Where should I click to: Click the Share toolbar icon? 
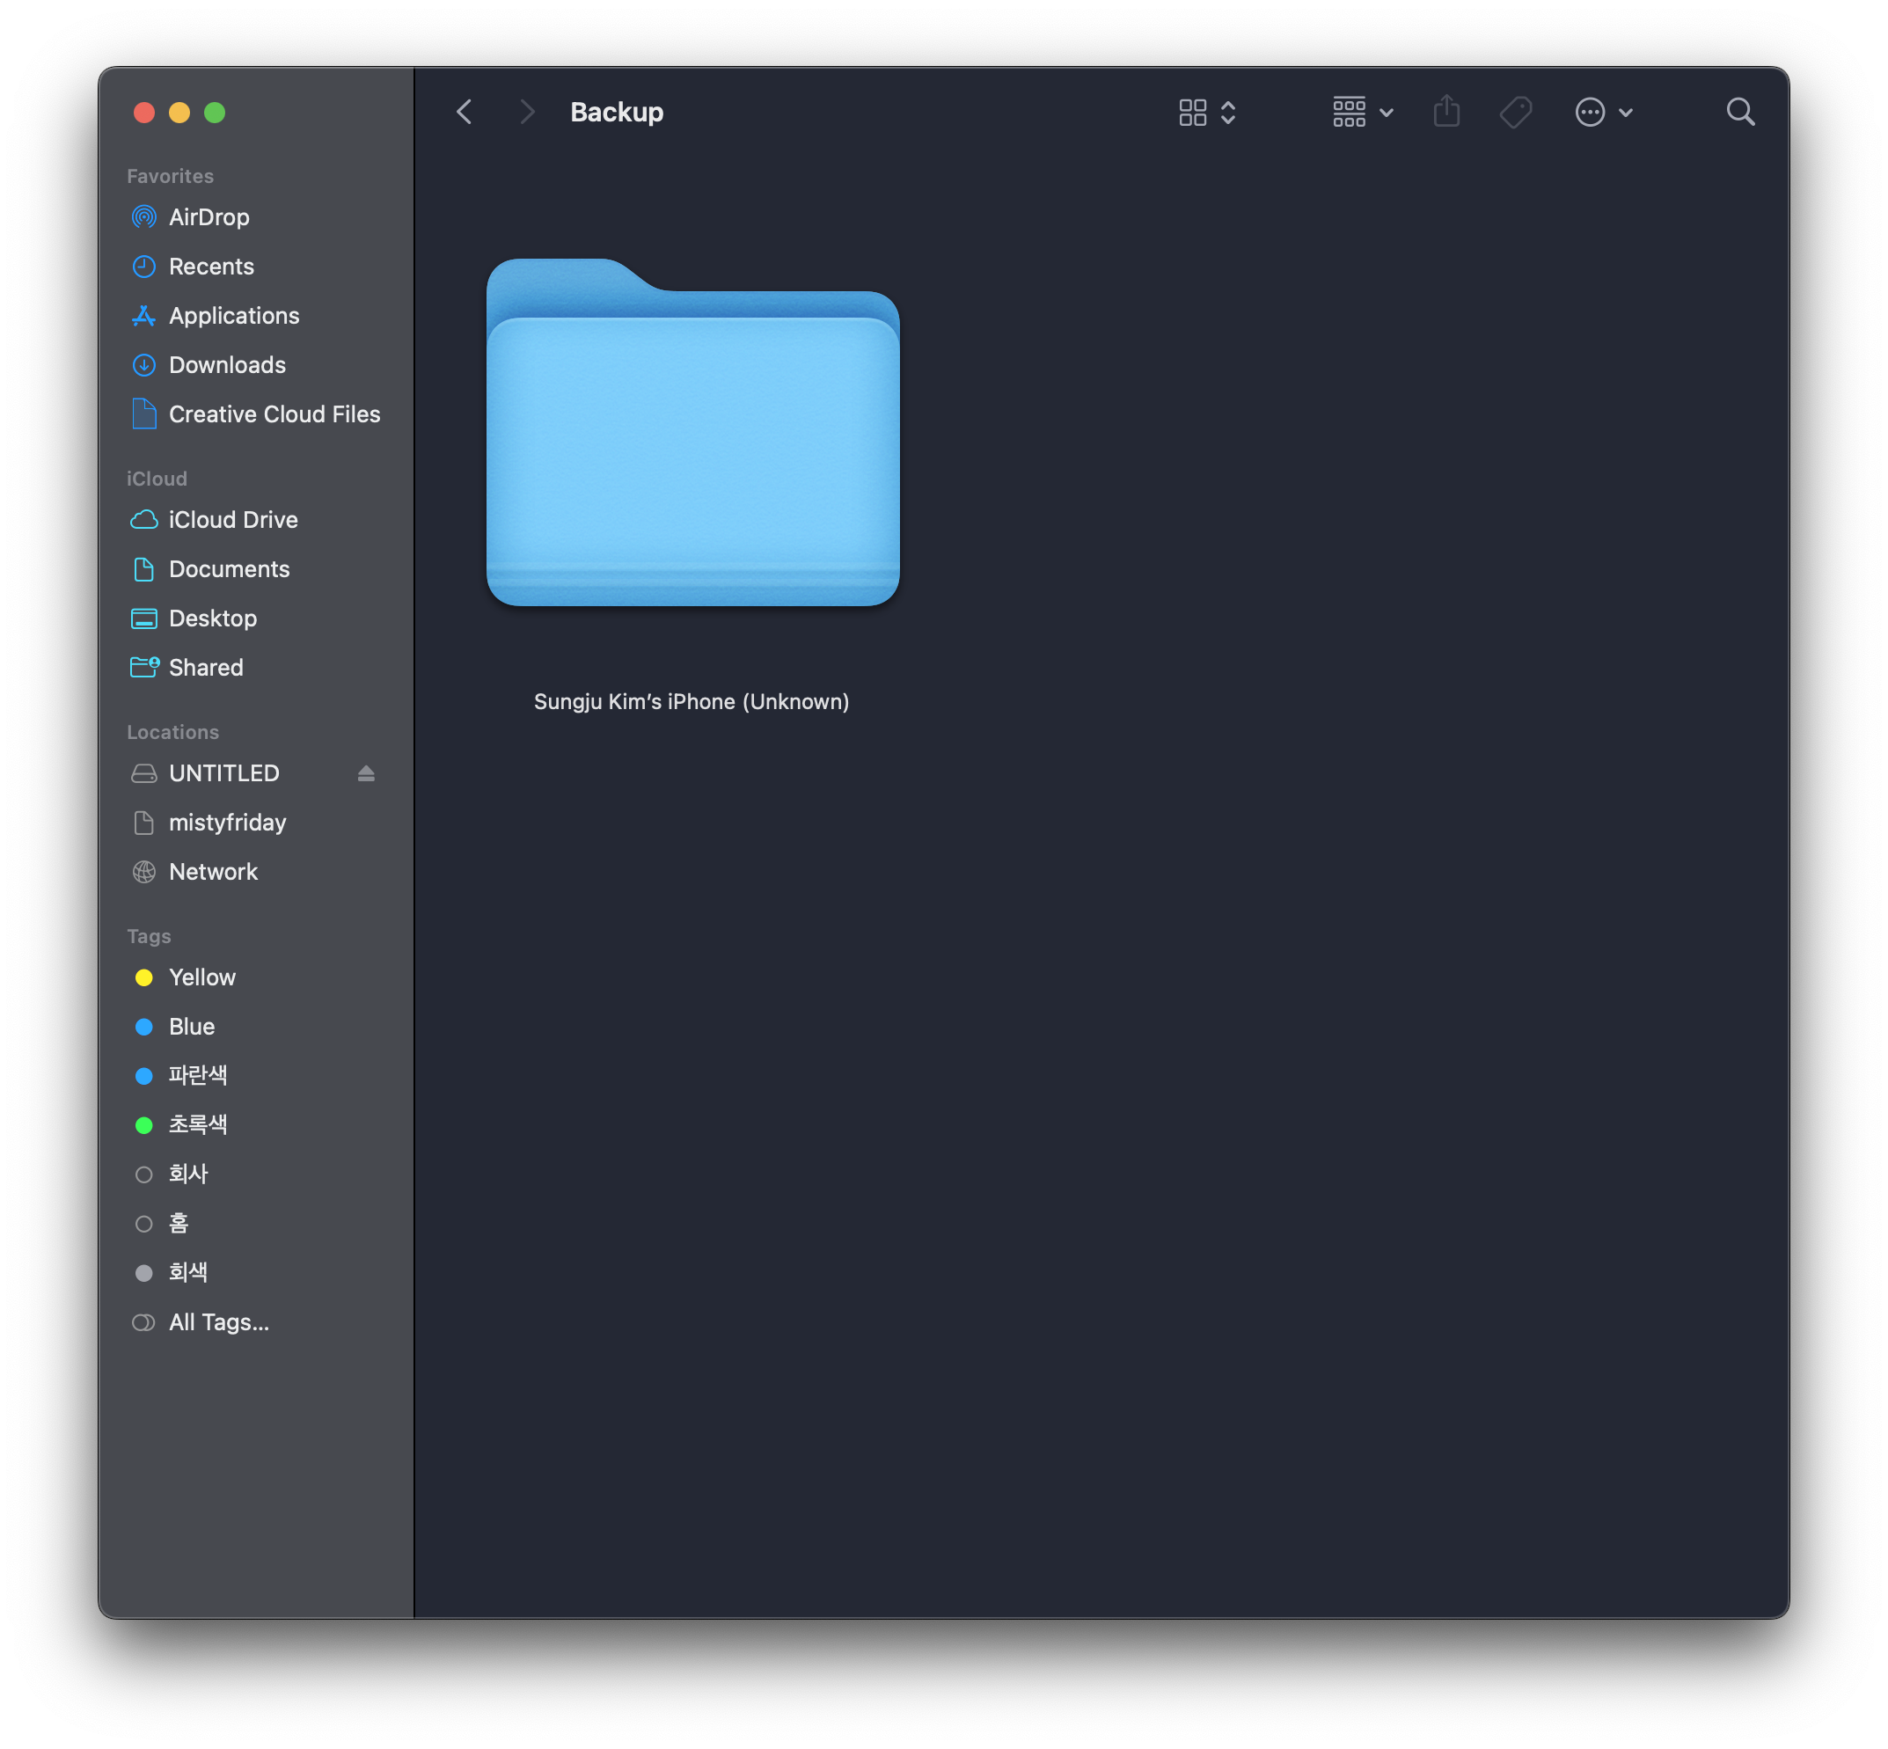coord(1445,113)
